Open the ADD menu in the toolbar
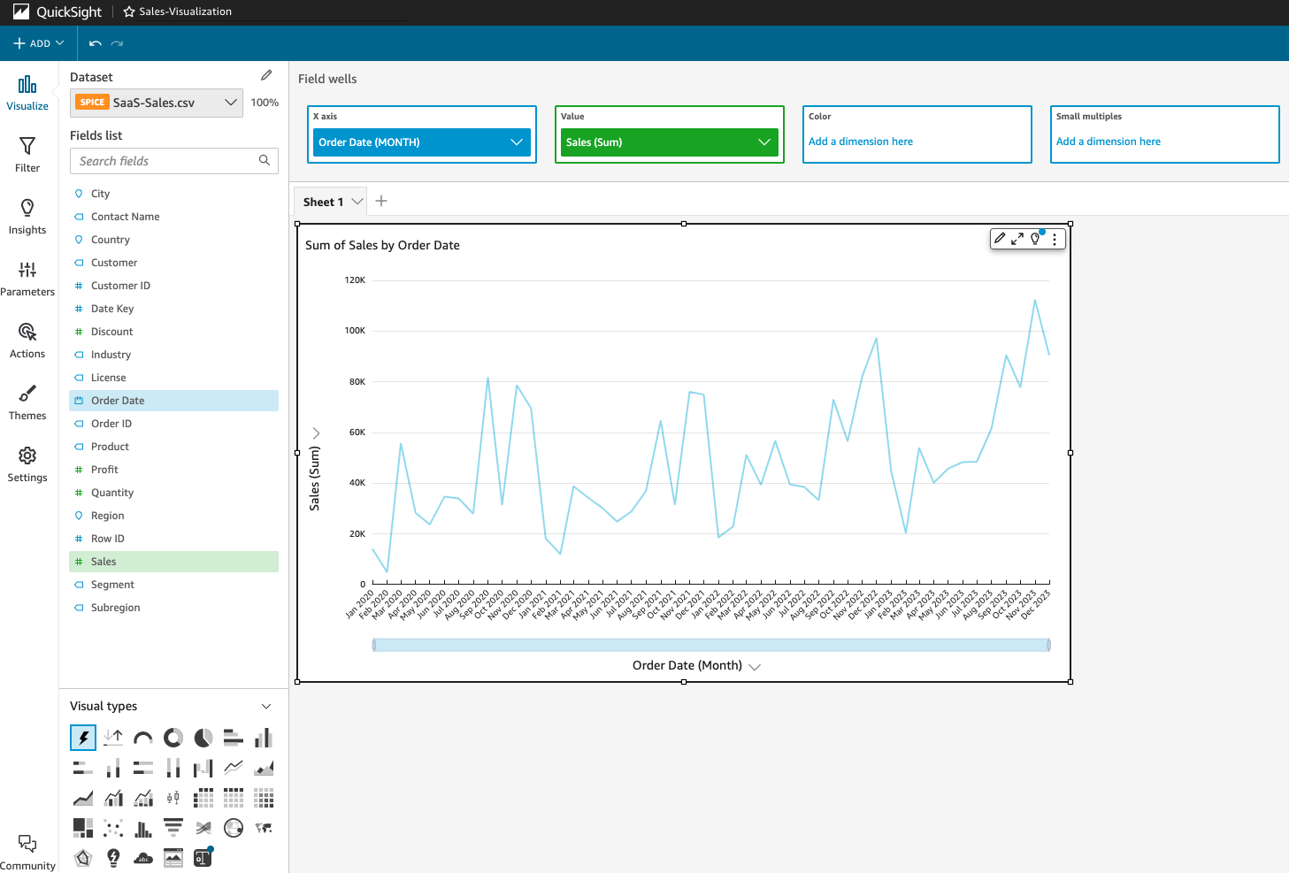The width and height of the screenshot is (1289, 873). tap(39, 42)
